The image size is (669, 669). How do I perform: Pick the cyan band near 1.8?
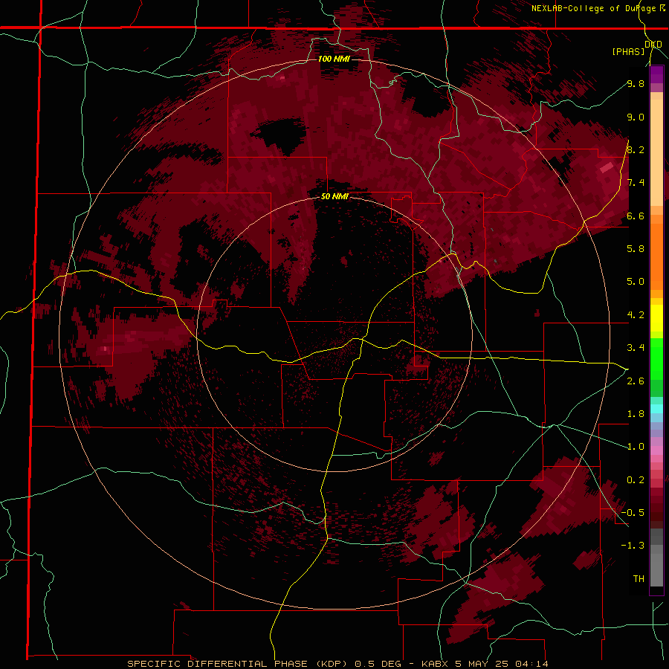click(x=656, y=408)
